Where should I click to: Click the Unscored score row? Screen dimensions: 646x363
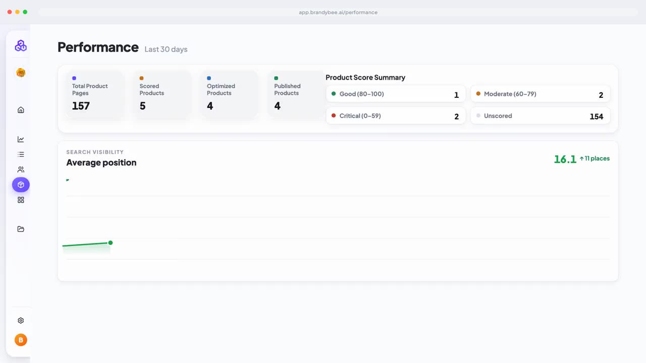point(540,116)
